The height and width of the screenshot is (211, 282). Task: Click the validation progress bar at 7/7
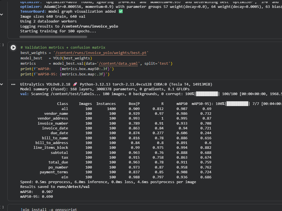(237, 104)
